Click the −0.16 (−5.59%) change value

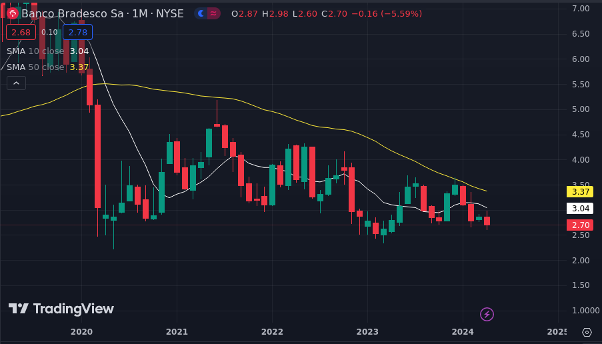(x=387, y=14)
